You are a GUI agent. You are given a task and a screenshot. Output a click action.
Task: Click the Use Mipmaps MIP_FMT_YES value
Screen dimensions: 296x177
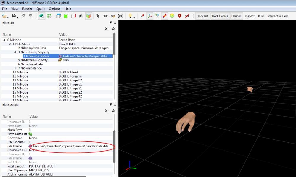39,170
